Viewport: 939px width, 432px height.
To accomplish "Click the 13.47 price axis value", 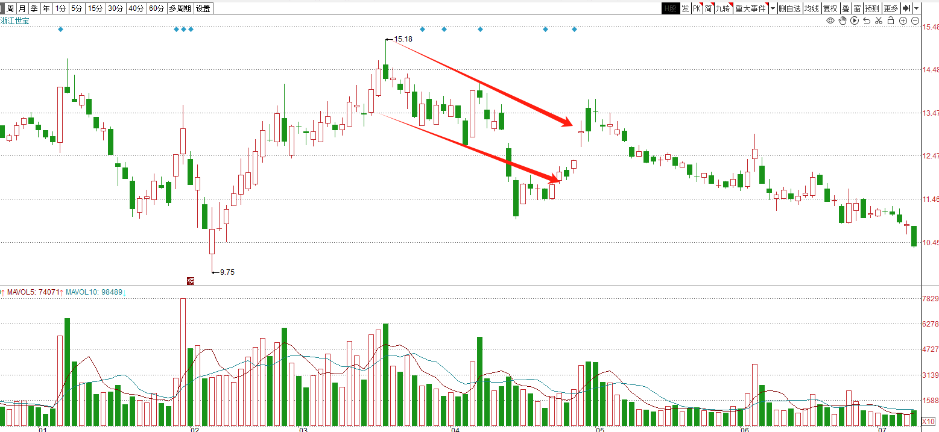I will click(x=931, y=113).
